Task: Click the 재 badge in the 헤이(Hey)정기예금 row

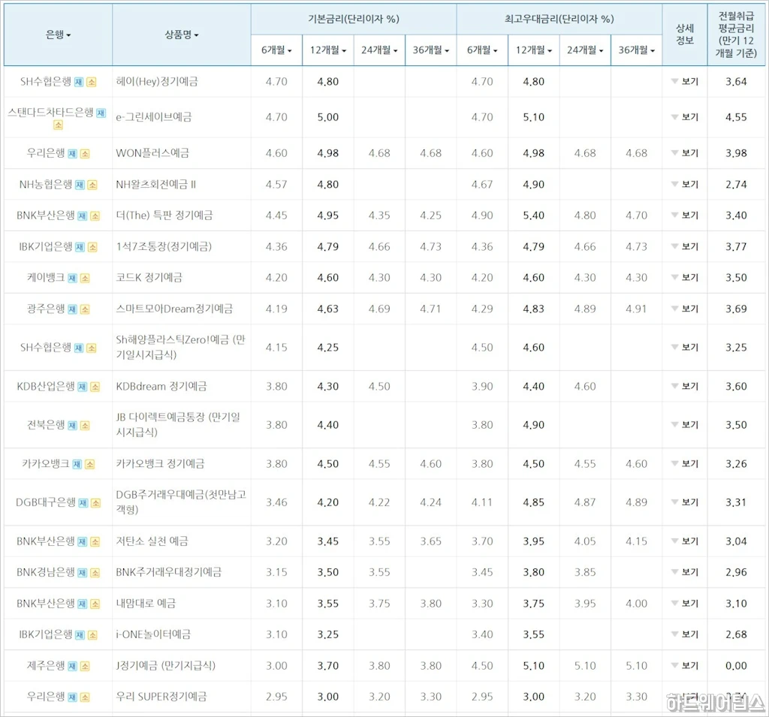Action: [79, 83]
